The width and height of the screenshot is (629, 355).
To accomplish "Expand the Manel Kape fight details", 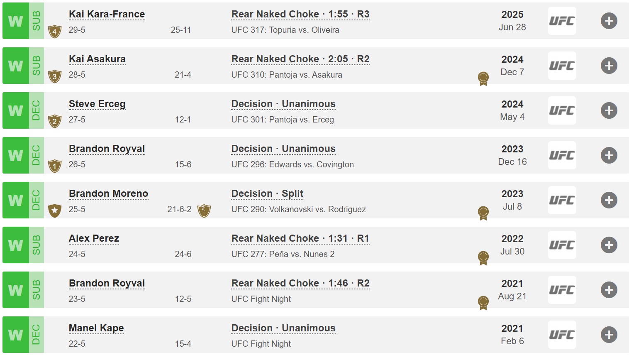I will click(609, 335).
